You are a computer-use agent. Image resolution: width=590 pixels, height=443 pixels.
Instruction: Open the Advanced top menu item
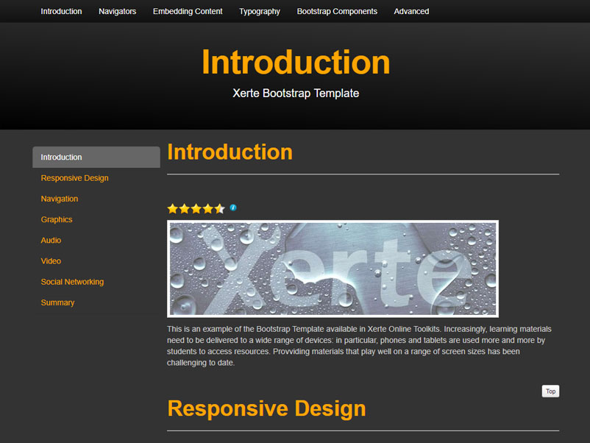point(411,11)
